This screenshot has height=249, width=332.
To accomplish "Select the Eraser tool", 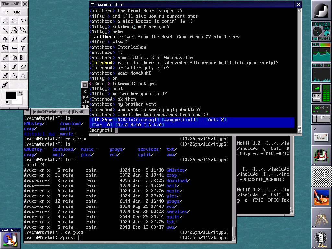I will (x=23, y=66).
